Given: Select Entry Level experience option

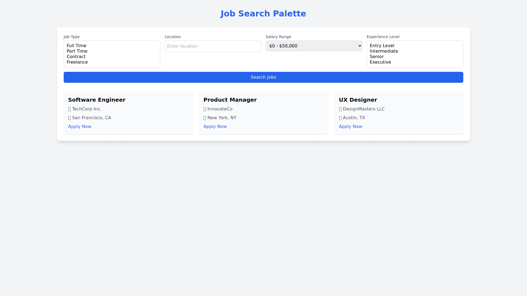Looking at the screenshot, I should pos(382,46).
